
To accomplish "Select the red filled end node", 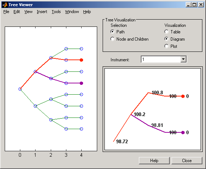I will 82,60.
